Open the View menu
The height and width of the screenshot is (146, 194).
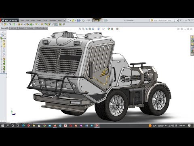(33, 20)
